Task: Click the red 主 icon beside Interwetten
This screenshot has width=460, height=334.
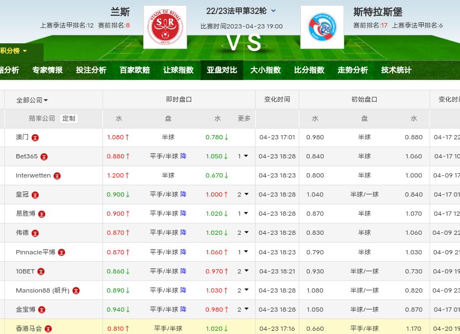Action: click(x=57, y=176)
